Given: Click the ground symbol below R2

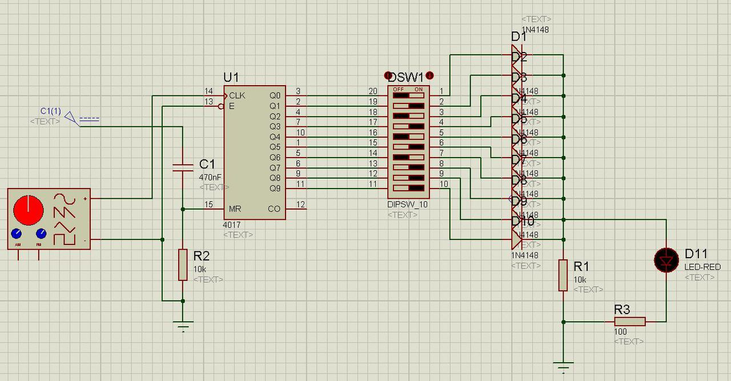Looking at the screenshot, I should (x=183, y=327).
